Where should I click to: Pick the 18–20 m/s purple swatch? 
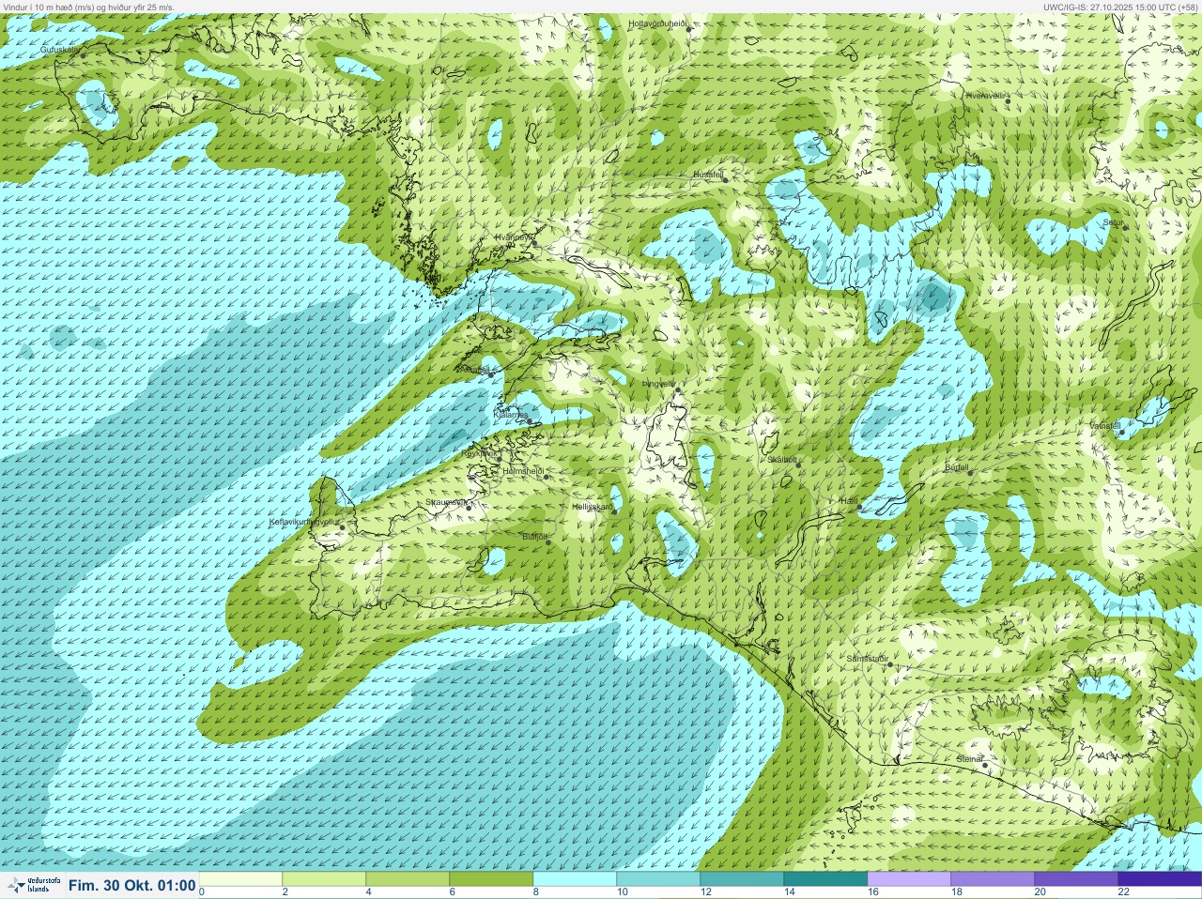[x=993, y=879]
